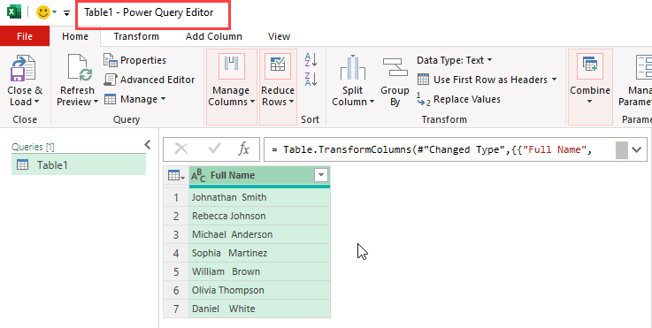Click row number 7 in the grid
Viewport: 652px width, 328px height.
pyautogui.click(x=176, y=309)
